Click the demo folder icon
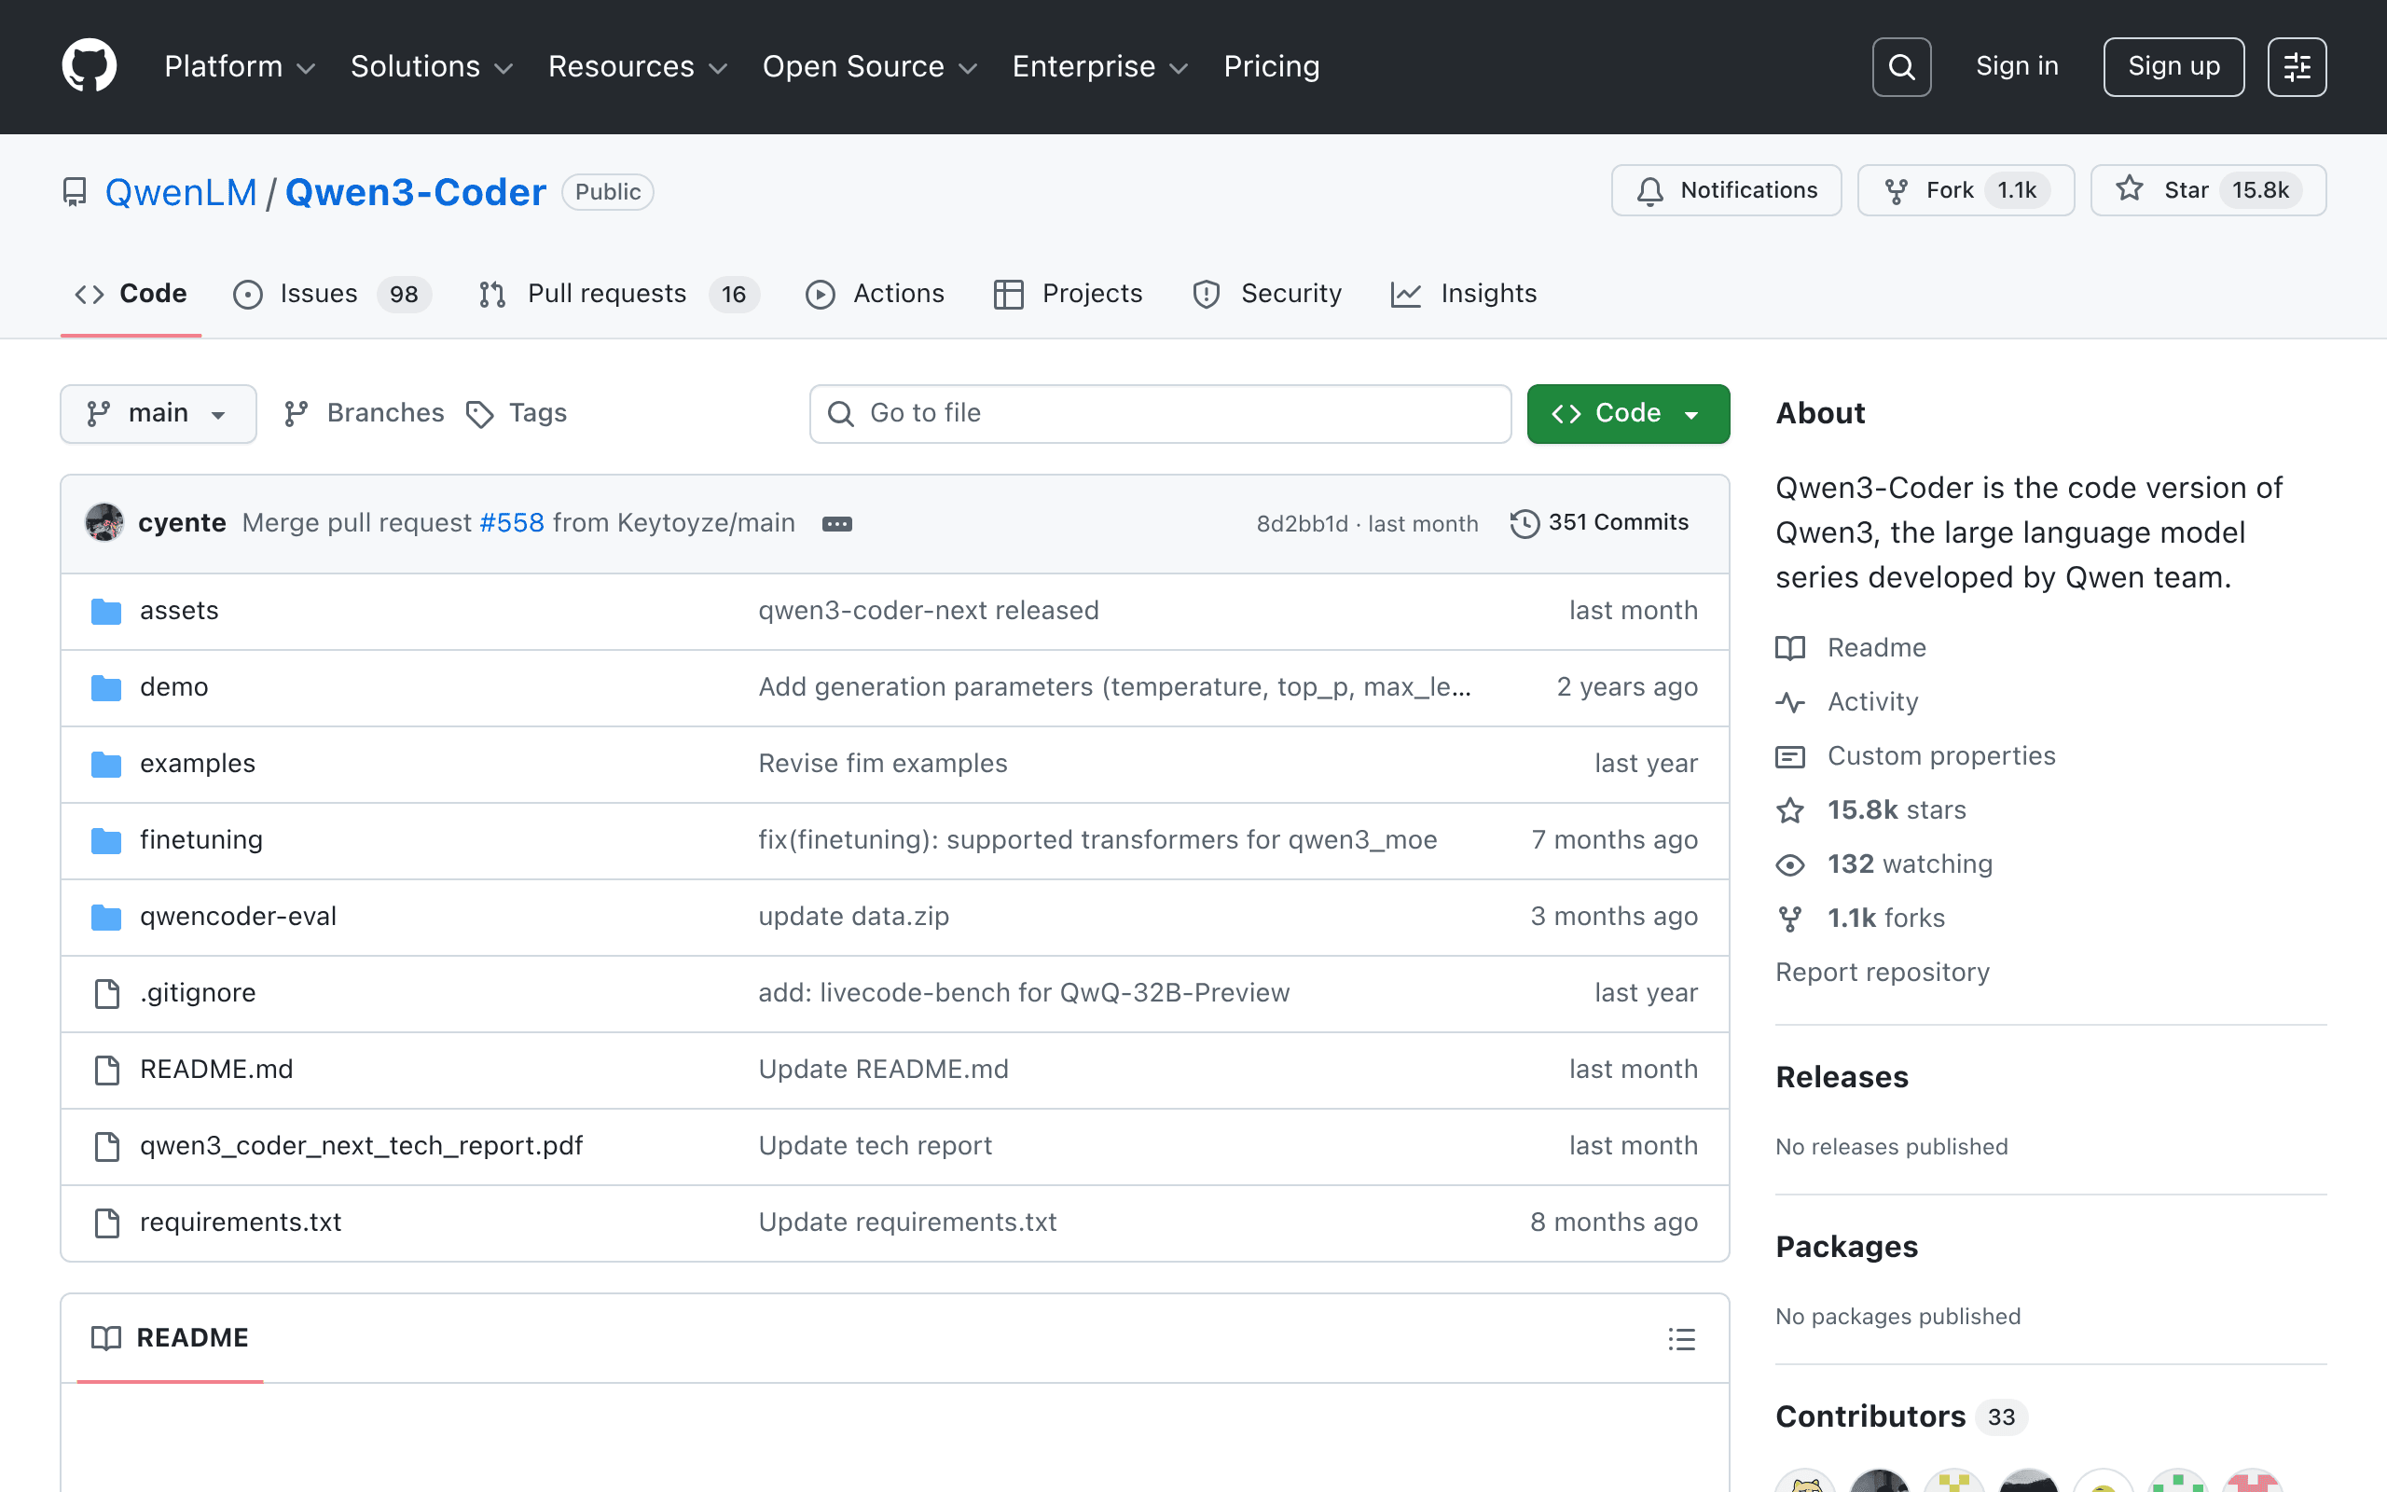2387x1492 pixels. click(x=105, y=687)
